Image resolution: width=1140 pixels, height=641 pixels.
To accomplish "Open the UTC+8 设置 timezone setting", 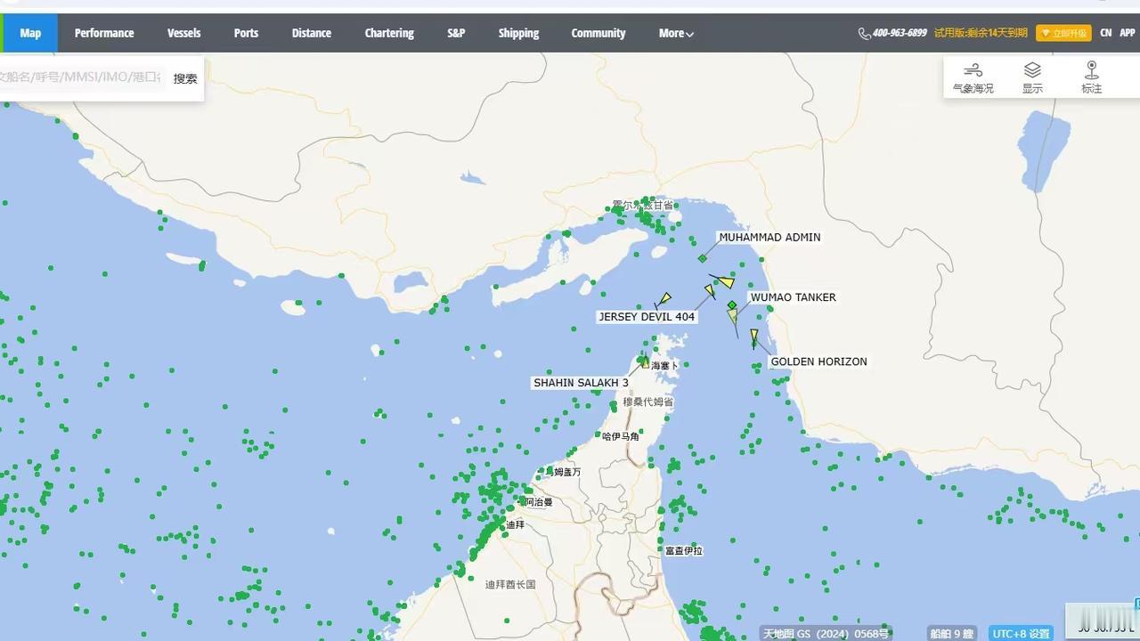I will pyautogui.click(x=1021, y=633).
